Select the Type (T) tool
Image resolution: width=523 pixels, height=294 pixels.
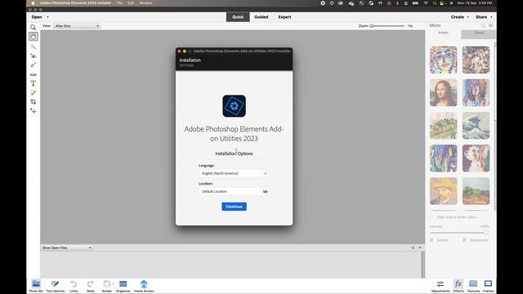[33, 83]
